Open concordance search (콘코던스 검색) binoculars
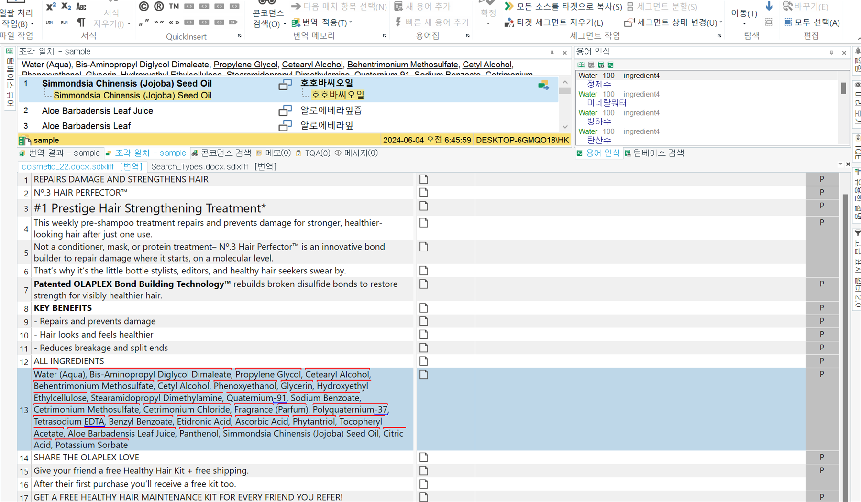This screenshot has height=502, width=861. [267, 14]
